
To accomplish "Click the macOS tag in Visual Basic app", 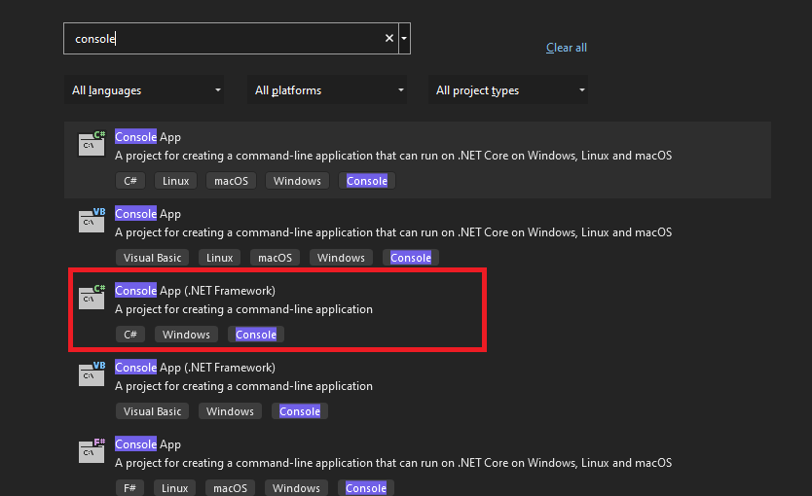I will pyautogui.click(x=275, y=258).
